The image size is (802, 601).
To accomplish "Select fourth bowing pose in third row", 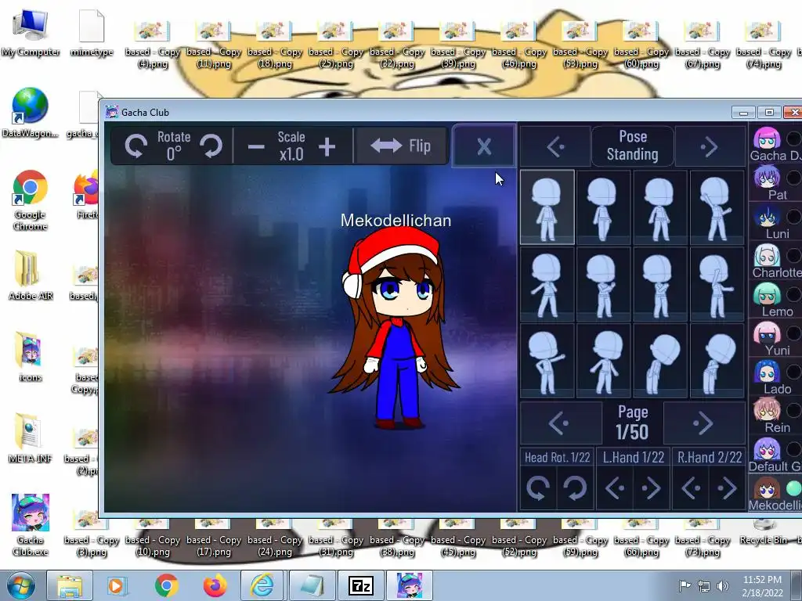I will tap(717, 361).
